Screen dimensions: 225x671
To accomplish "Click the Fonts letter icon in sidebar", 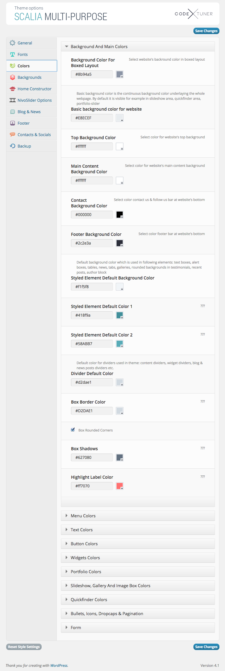I will (12, 54).
